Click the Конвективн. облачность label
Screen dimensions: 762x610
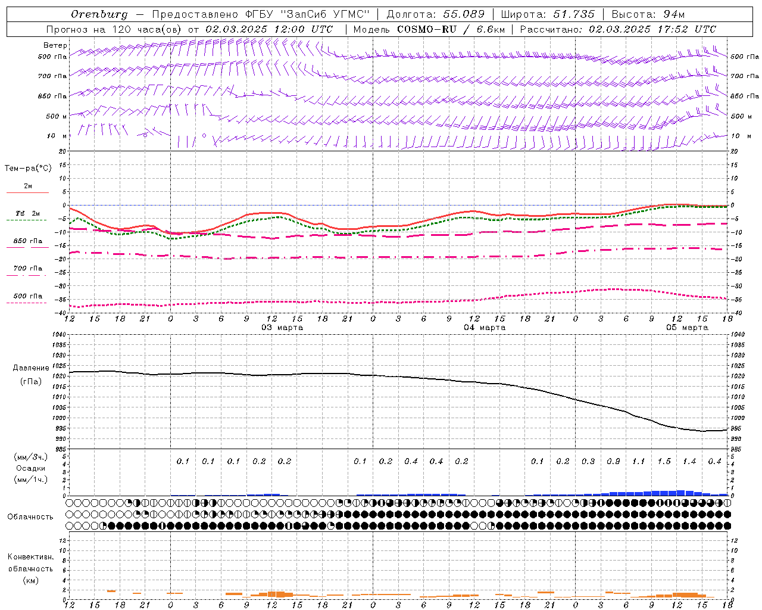(30, 563)
